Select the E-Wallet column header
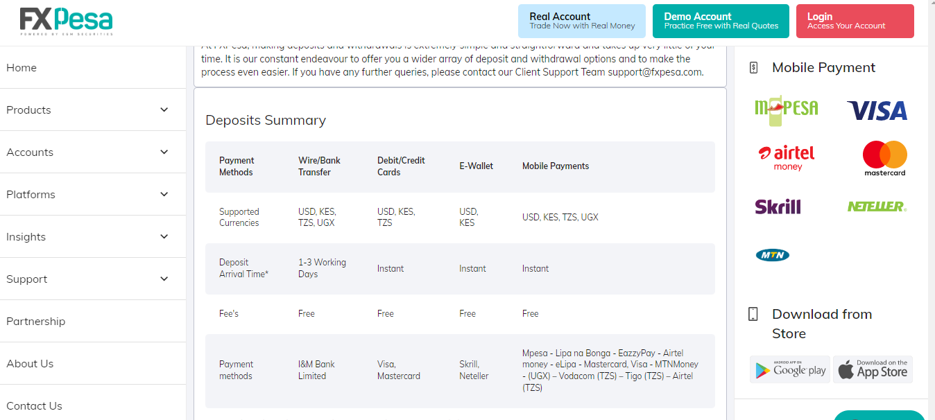The width and height of the screenshot is (935, 420). [x=477, y=166]
